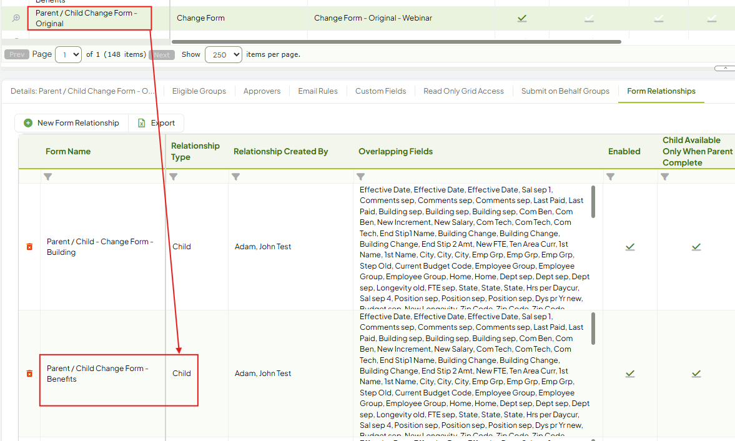Viewport: 735px width, 441px height.
Task: Click the New Form Relationship button
Action: tap(72, 123)
